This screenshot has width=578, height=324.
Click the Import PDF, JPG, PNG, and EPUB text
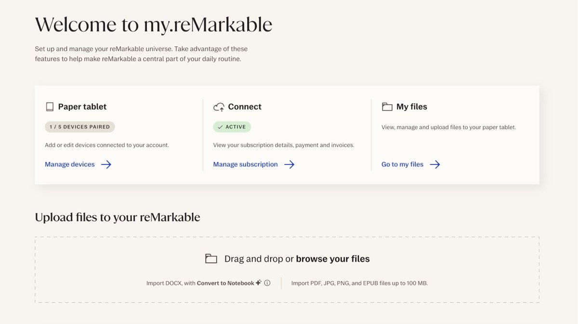[x=359, y=283]
